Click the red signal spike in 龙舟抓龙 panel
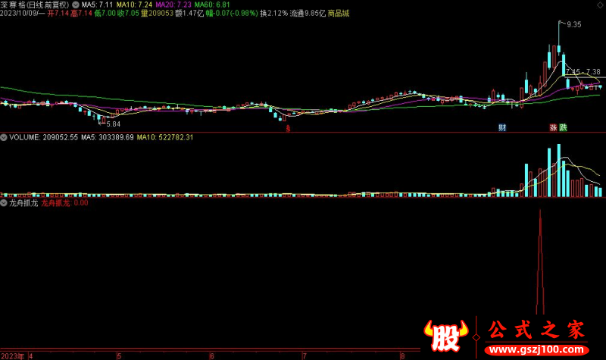 pos(540,263)
